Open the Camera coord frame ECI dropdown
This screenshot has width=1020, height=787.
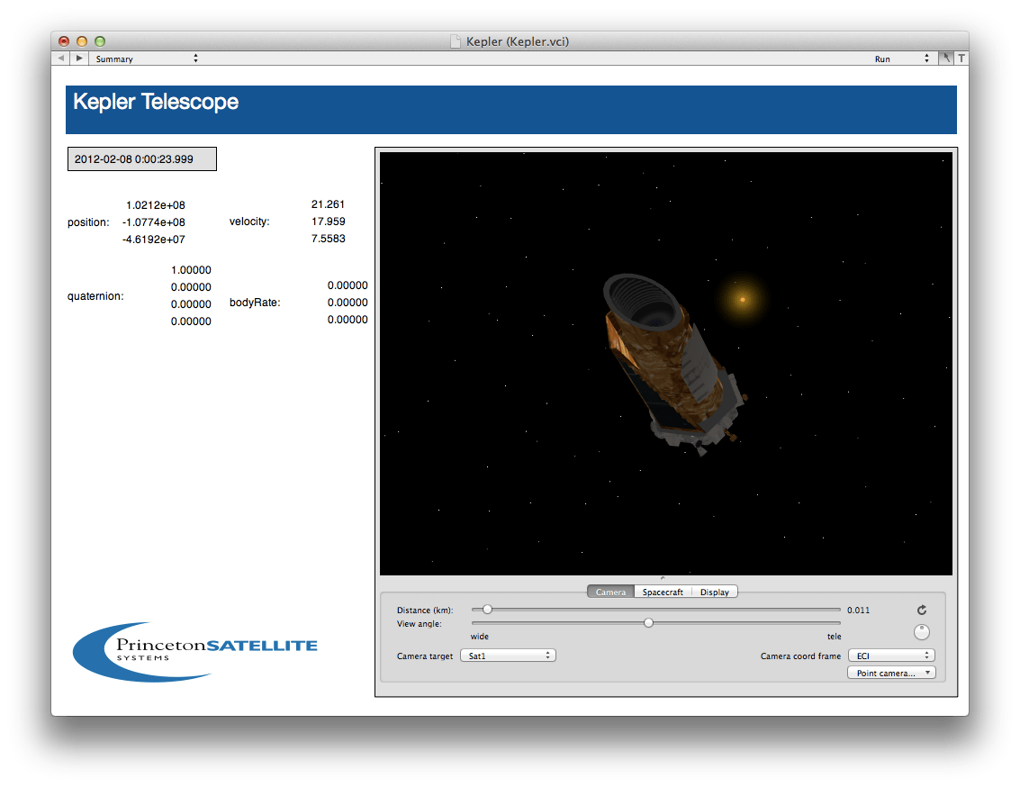pos(891,656)
